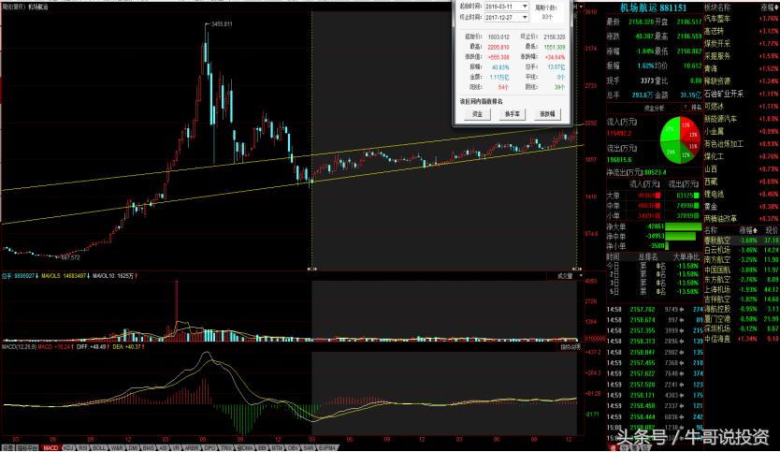Select the TRIX indicator tab
Viewport: 780px width, 452px height.
coord(226,447)
